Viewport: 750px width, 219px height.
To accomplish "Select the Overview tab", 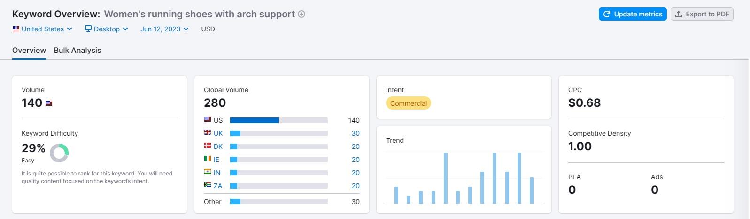I will [x=29, y=50].
